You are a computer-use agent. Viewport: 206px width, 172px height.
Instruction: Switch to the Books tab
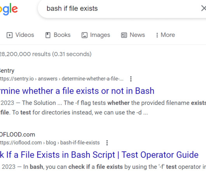click(x=58, y=35)
